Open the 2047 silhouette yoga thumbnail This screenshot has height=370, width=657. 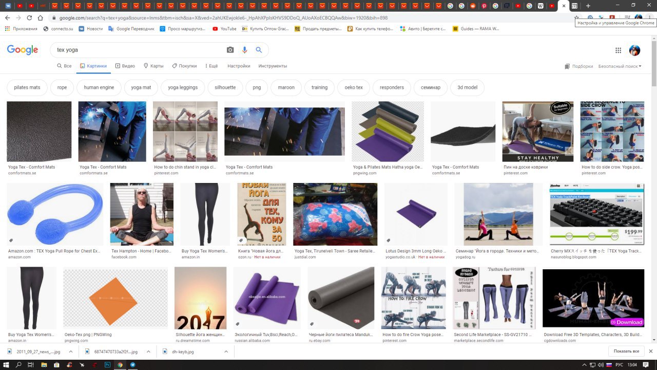click(x=200, y=298)
